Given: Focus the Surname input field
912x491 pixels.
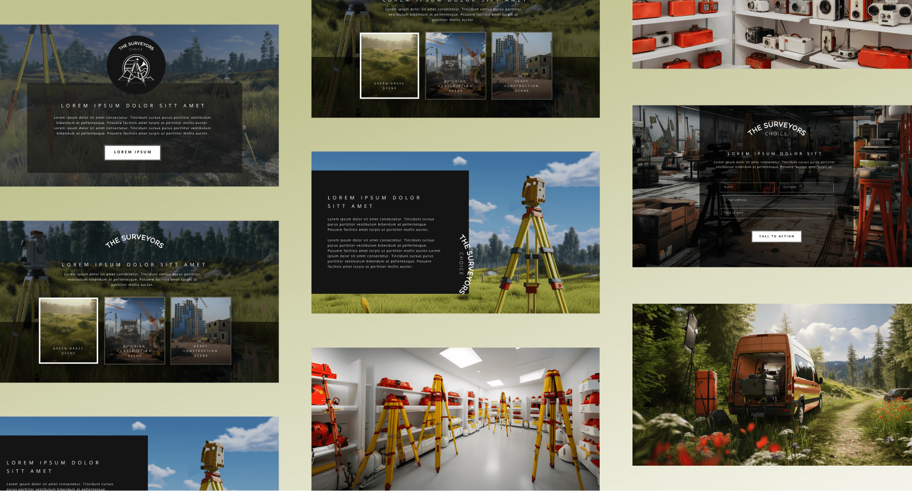Looking at the screenshot, I should [x=806, y=187].
